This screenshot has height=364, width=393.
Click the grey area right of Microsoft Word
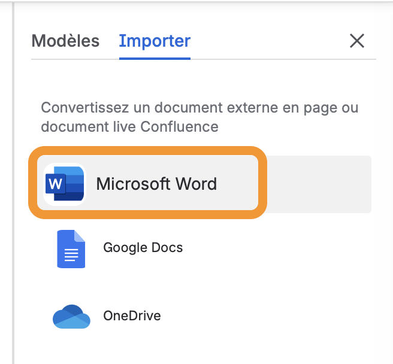click(x=318, y=184)
